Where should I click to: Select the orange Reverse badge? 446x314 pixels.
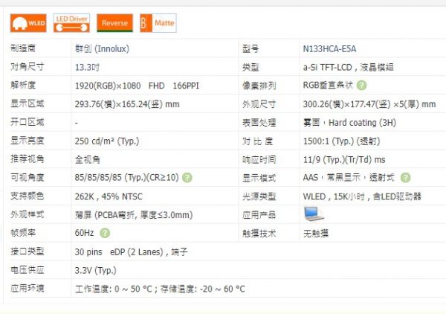click(114, 23)
